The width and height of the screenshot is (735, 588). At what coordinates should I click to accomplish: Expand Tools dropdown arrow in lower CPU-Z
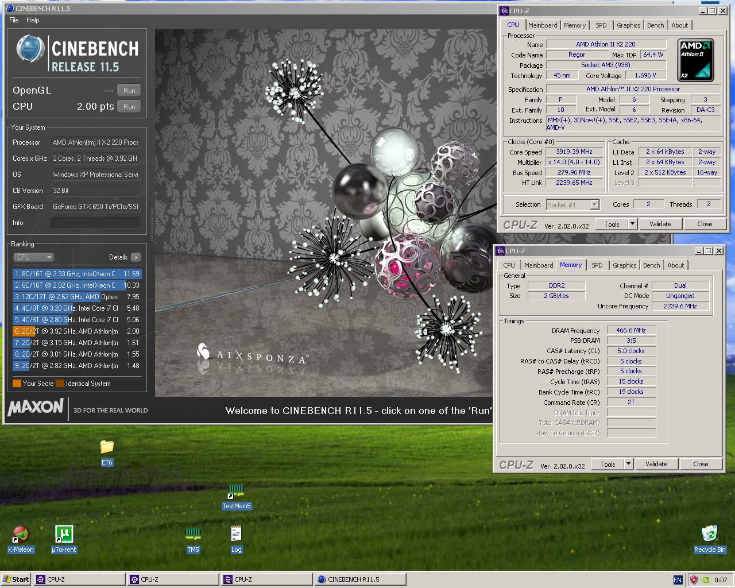point(629,465)
